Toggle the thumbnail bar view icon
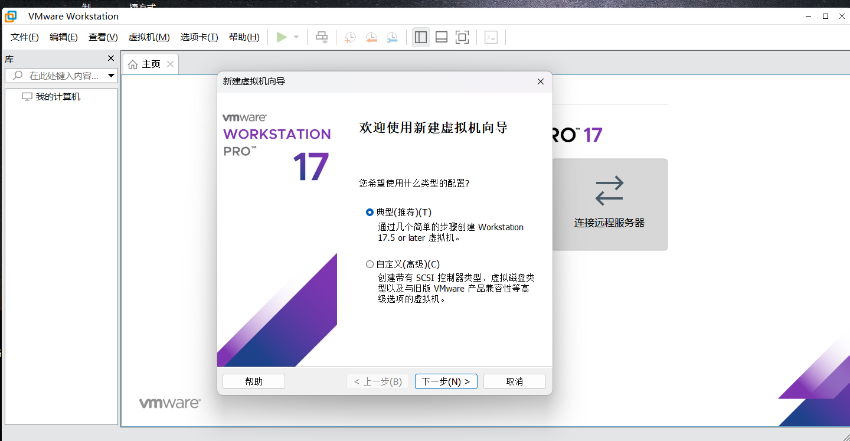 pos(442,37)
